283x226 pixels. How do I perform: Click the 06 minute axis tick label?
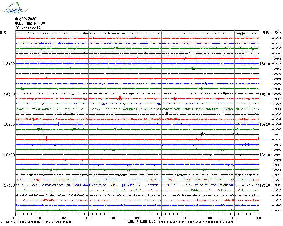pos(162,218)
